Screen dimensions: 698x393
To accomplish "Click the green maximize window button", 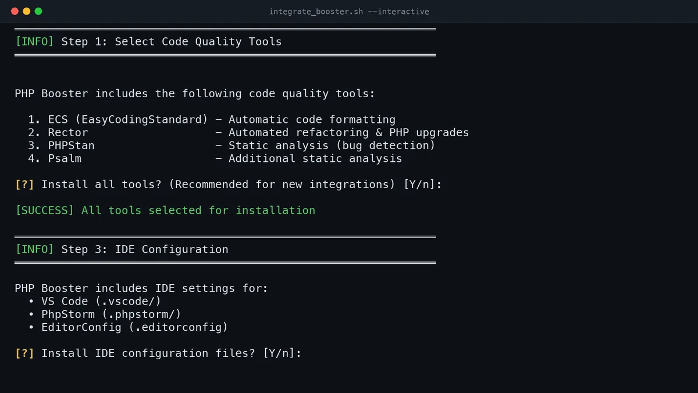I will (x=38, y=11).
